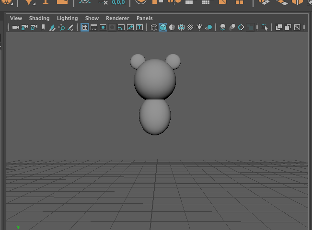
Task: Toggle X-Ray Active Components icon
Action: click(x=288, y=27)
